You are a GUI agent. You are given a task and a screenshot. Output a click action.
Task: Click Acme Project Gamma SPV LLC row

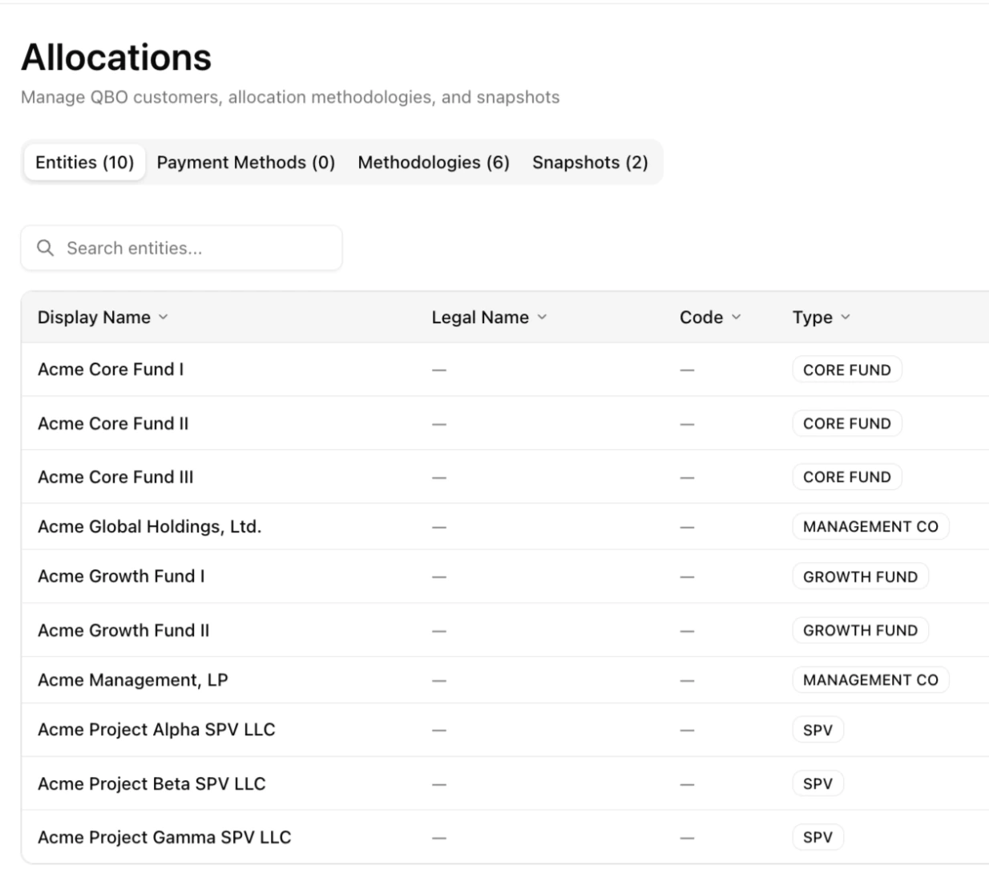(x=164, y=837)
